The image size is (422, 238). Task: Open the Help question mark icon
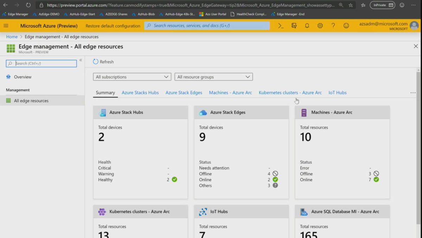333,26
